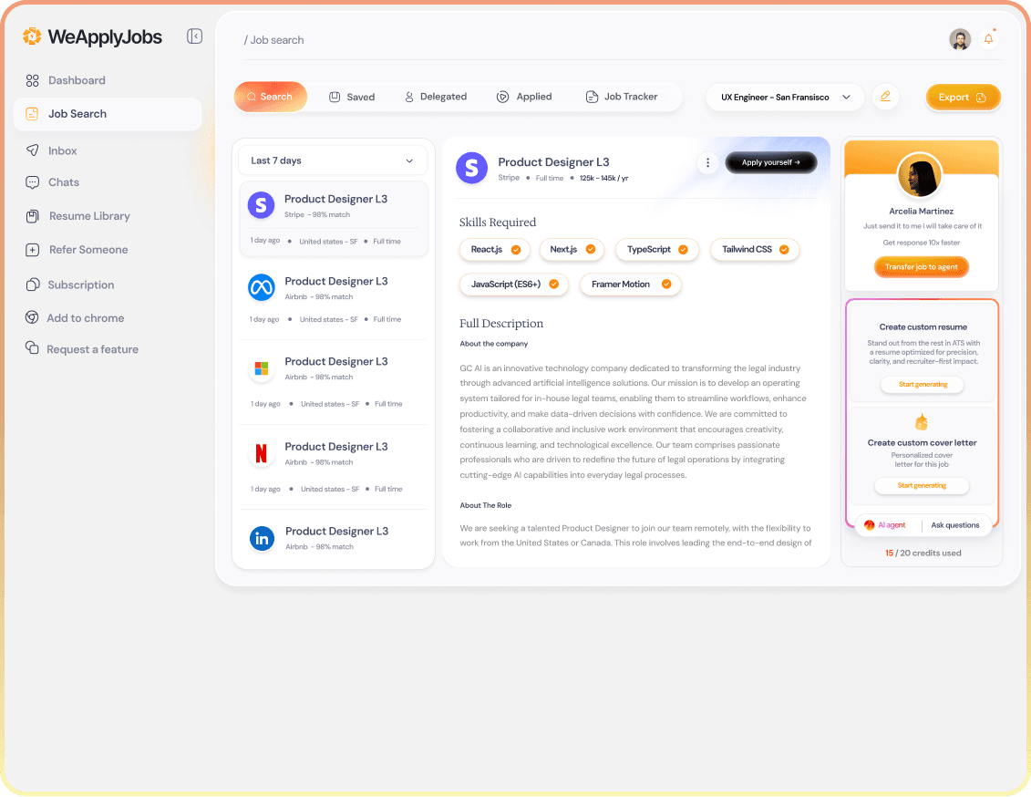Click the Inbox paper-plane icon
The height and width of the screenshot is (797, 1031).
(32, 150)
